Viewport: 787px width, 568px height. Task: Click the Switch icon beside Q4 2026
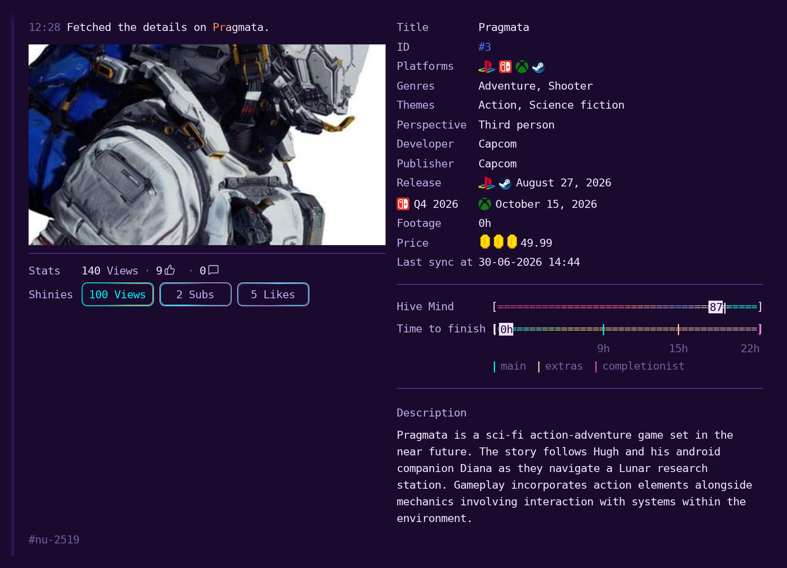pos(403,204)
